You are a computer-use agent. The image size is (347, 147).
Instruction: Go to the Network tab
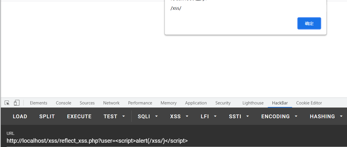[111, 103]
